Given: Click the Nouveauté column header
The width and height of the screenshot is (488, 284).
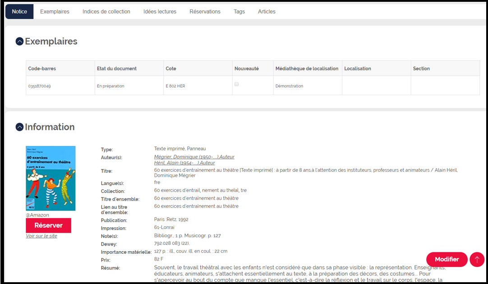Looking at the screenshot, I should point(253,69).
